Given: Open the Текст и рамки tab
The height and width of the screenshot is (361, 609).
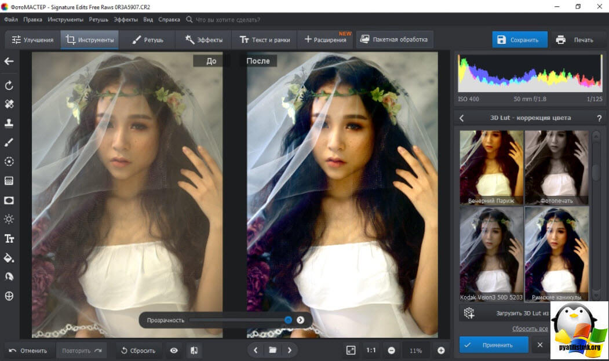Looking at the screenshot, I should pyautogui.click(x=264, y=39).
